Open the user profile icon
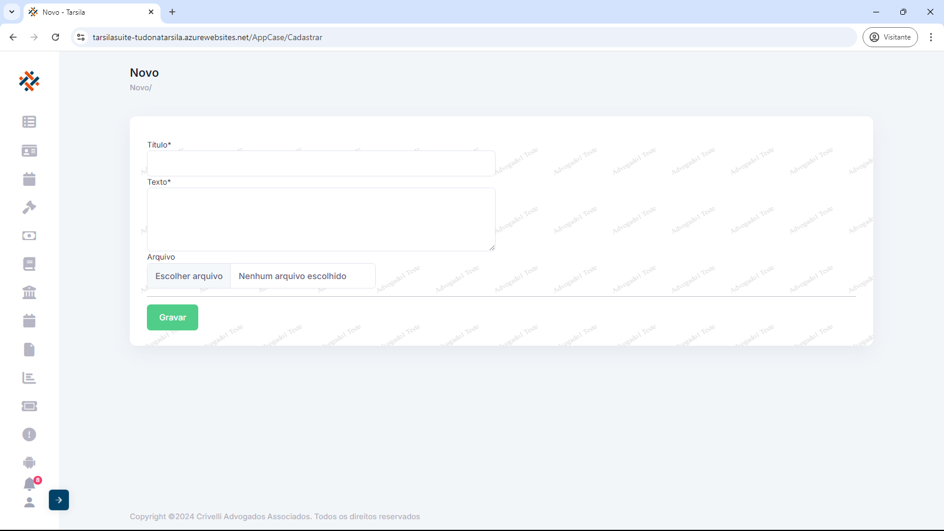The height and width of the screenshot is (531, 944). point(29,503)
